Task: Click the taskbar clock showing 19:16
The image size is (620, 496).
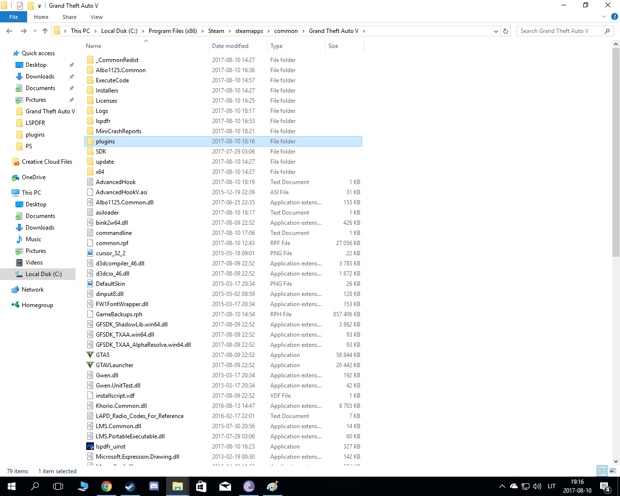Action: point(577,486)
